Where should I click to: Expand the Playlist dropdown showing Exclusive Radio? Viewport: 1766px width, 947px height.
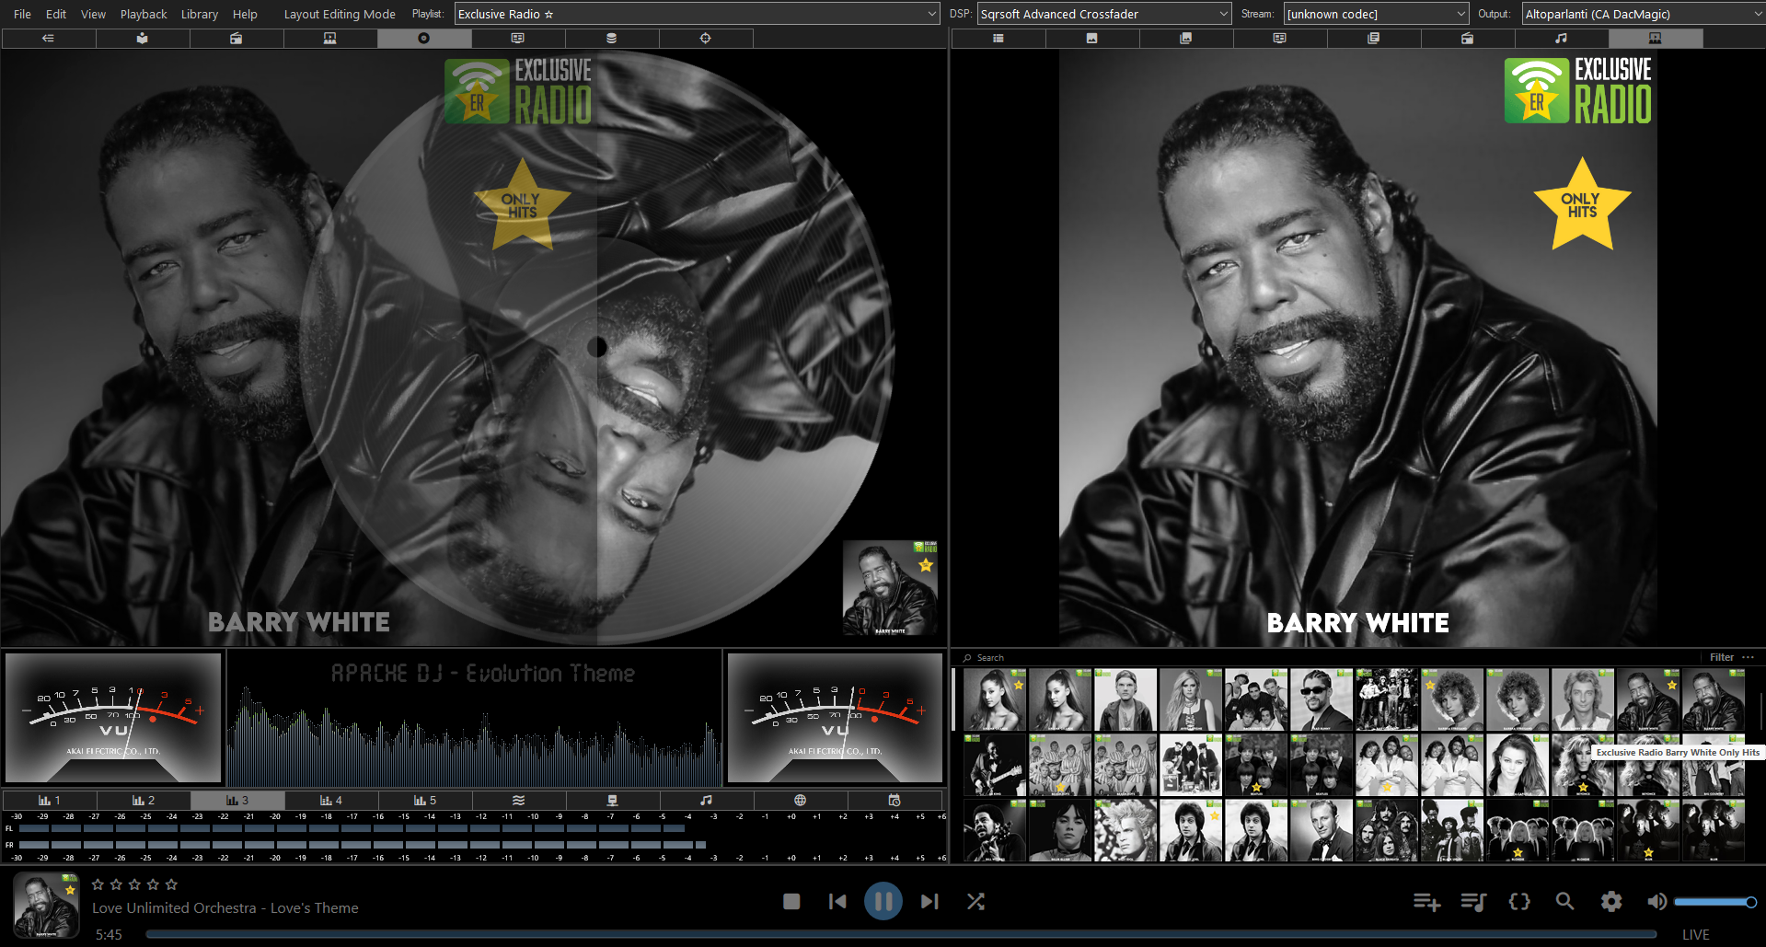coord(697,14)
